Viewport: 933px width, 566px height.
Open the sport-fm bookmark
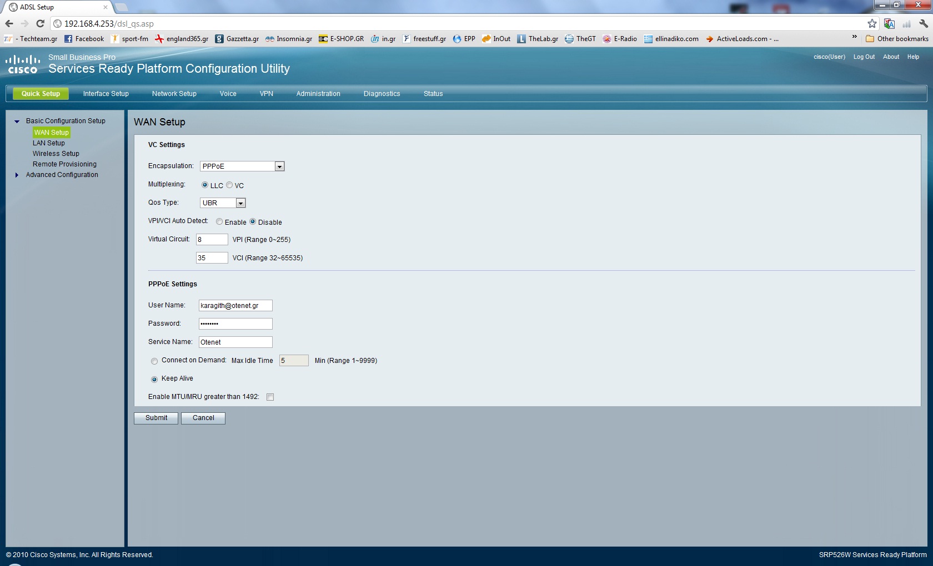coord(129,39)
